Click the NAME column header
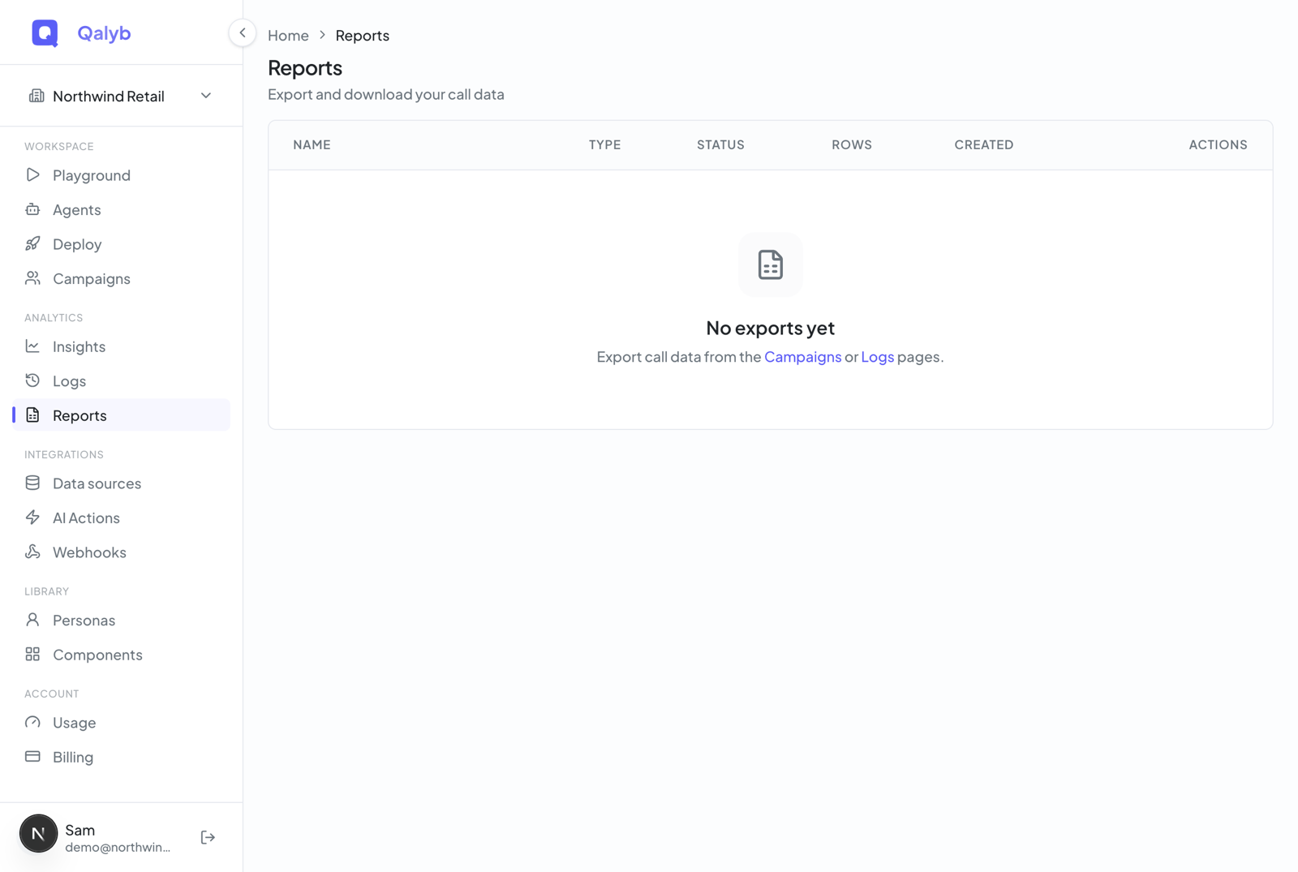This screenshot has width=1298, height=872. point(312,145)
